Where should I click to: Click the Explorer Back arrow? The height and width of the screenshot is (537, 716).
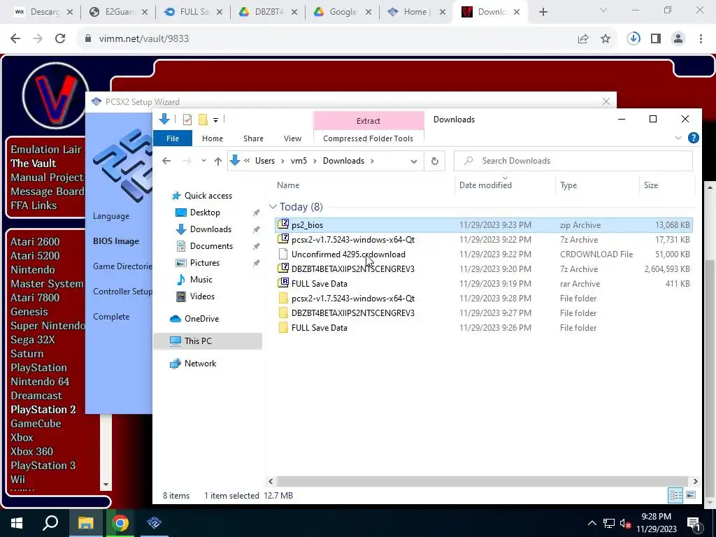click(166, 161)
